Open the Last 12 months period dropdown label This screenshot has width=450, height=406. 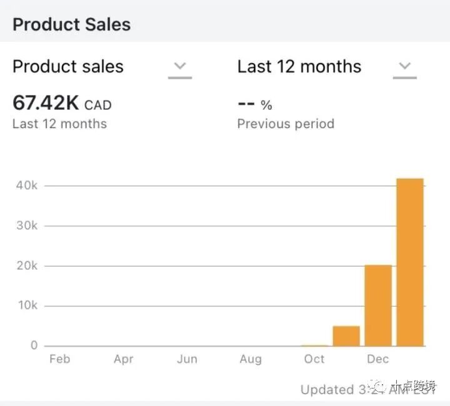tap(299, 67)
